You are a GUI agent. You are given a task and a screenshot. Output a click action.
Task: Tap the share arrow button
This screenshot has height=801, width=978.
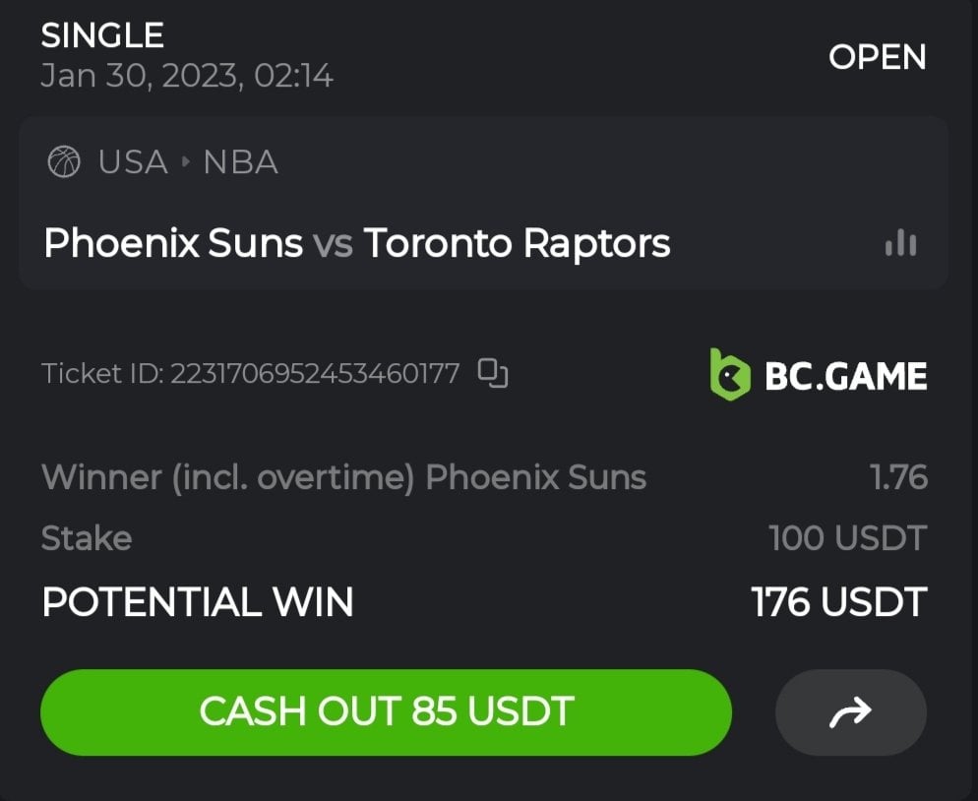[x=850, y=711]
